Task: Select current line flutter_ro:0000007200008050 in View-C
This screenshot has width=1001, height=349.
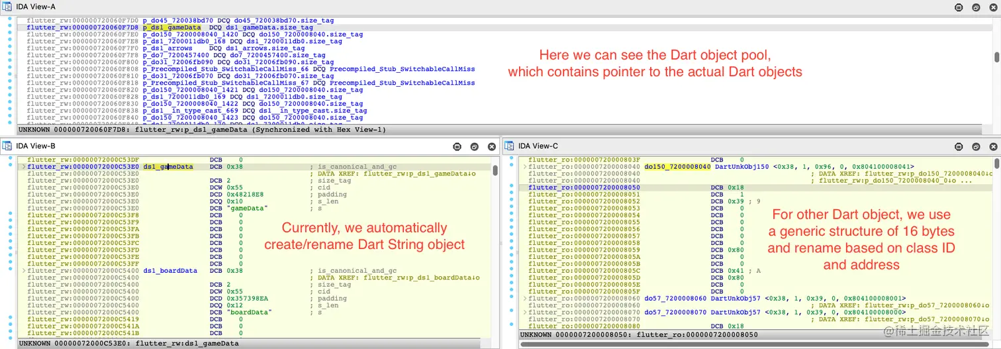Action: click(755, 187)
